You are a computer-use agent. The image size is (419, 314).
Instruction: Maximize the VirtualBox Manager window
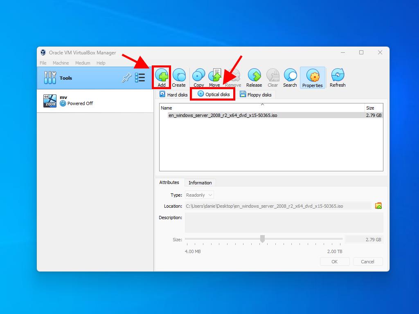(361, 53)
